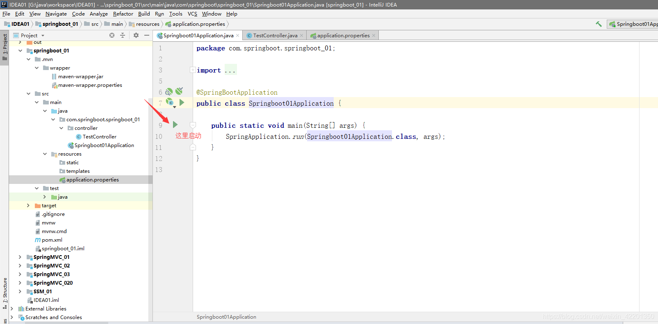Click IDEA01 breadcrumb in navigation bar
Image resolution: width=658 pixels, height=324 pixels.
pyautogui.click(x=16, y=24)
